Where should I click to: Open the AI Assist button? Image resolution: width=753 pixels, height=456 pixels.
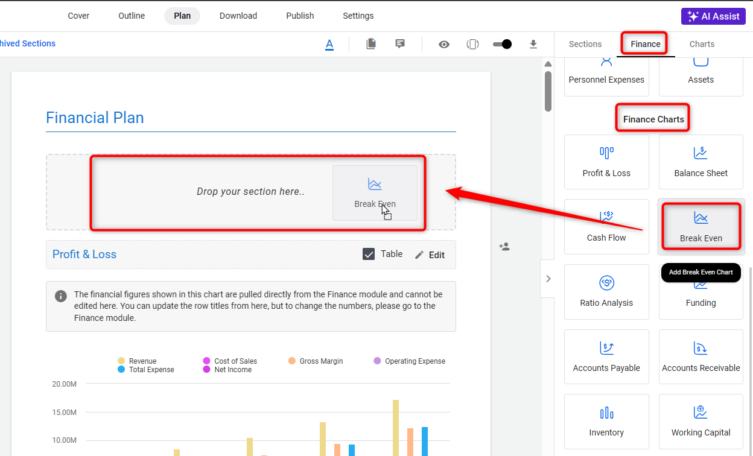713,16
